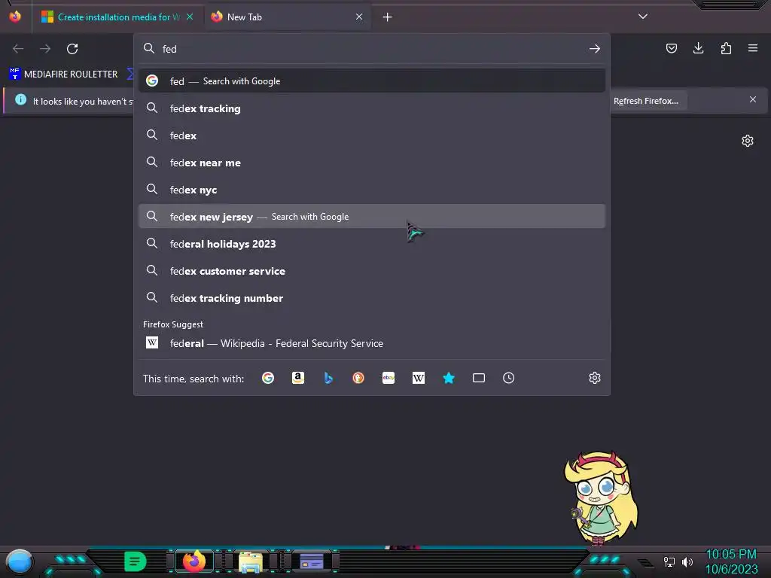
Task: Open a new tab with plus button
Action: click(x=388, y=17)
